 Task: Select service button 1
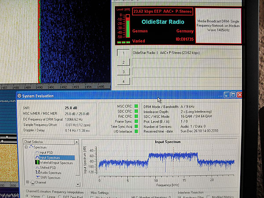tap(123, 53)
